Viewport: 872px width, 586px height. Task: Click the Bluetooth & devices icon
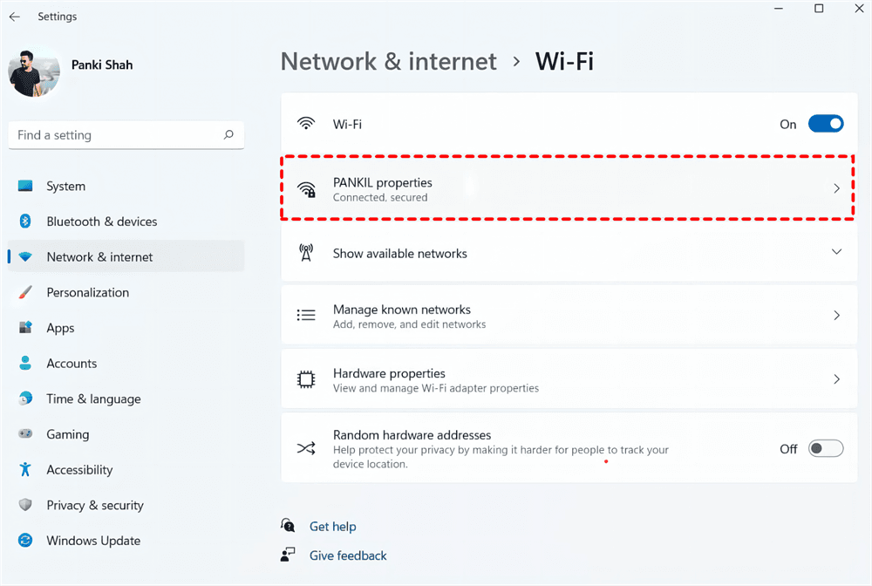pos(25,221)
